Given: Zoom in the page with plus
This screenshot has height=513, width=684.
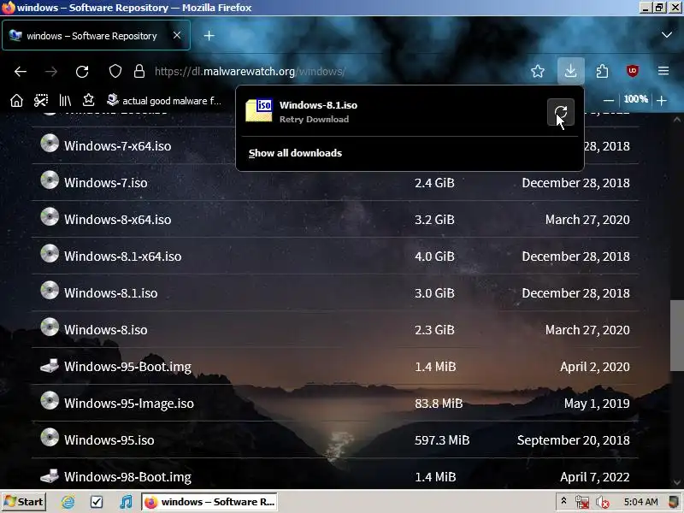Looking at the screenshot, I should coord(662,100).
